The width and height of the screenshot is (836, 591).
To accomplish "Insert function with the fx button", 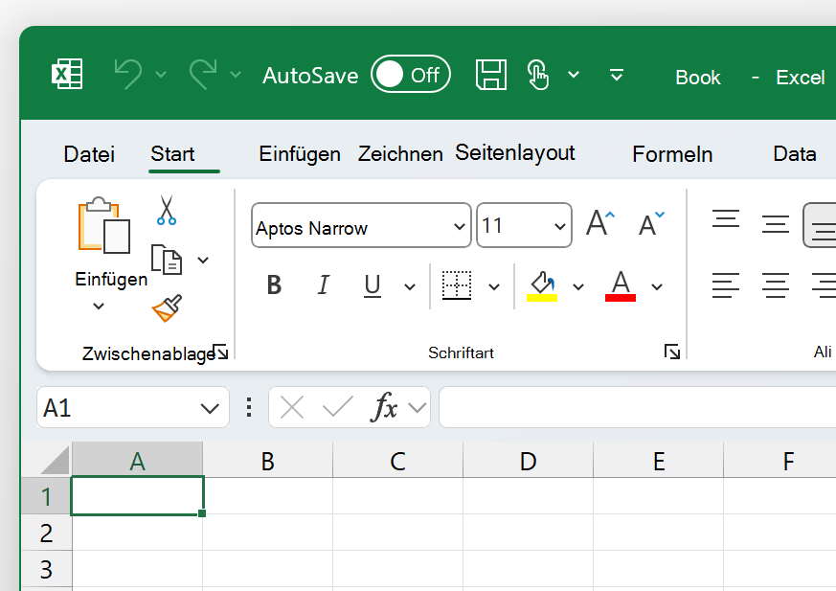I will [384, 407].
